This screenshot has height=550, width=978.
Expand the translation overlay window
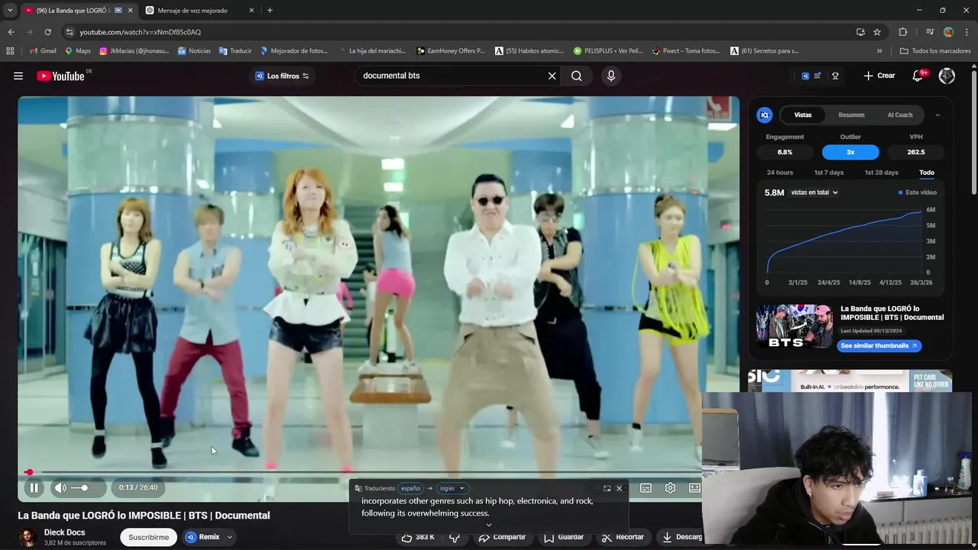coord(607,488)
